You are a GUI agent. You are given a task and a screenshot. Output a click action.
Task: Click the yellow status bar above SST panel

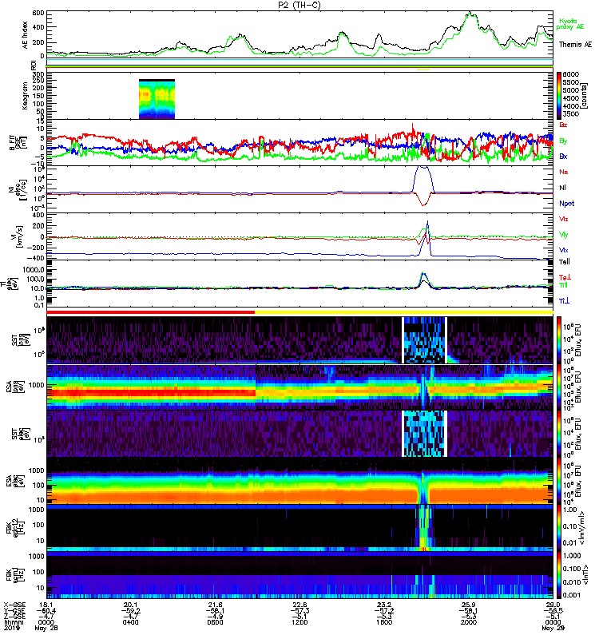tap(404, 312)
